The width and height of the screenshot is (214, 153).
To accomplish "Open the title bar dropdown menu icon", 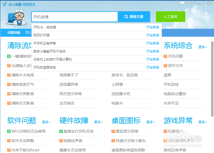I will 191,3.
